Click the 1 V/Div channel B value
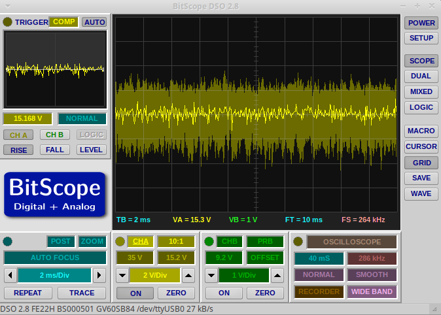 pos(244,275)
